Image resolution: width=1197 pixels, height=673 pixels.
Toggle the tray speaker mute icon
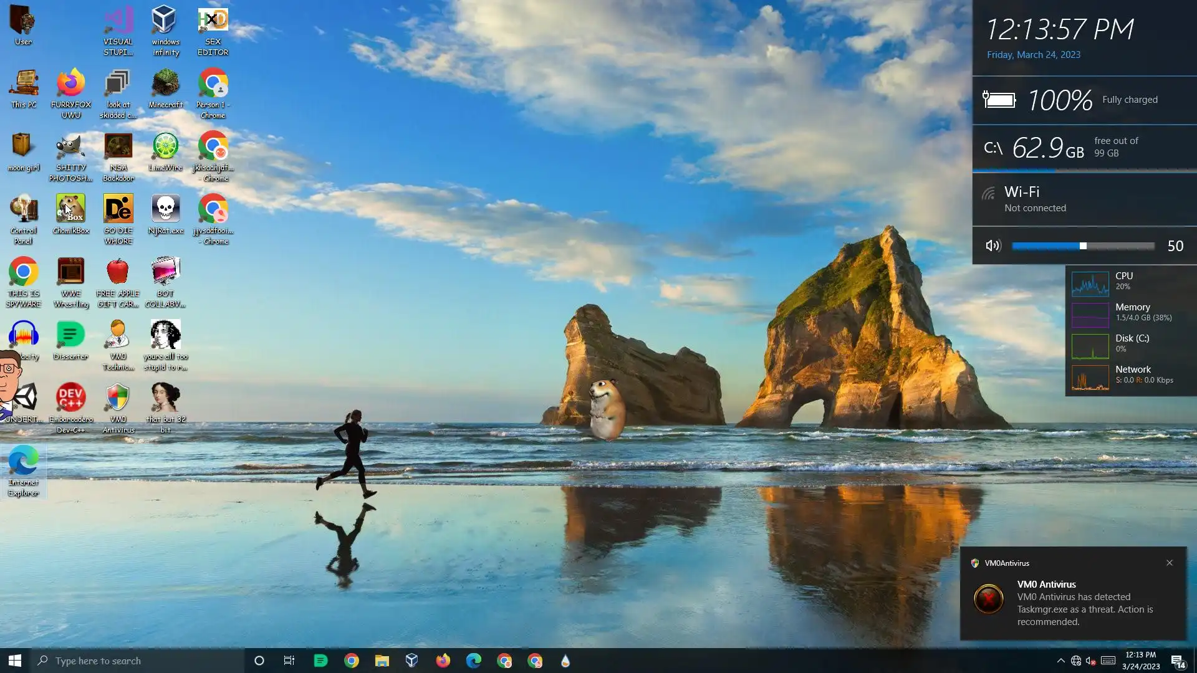(1090, 661)
